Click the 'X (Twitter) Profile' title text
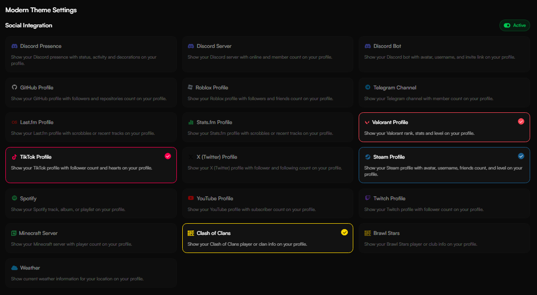 (x=217, y=157)
